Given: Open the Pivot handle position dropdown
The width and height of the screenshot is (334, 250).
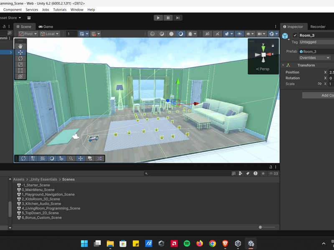Looking at the screenshot, I should coord(28,34).
